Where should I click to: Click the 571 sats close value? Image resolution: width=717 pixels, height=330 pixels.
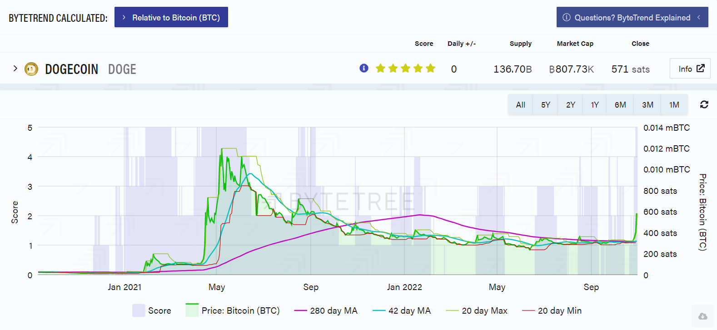[x=631, y=69]
